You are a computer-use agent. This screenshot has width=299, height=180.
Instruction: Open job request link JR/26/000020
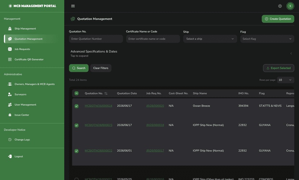click(155, 106)
